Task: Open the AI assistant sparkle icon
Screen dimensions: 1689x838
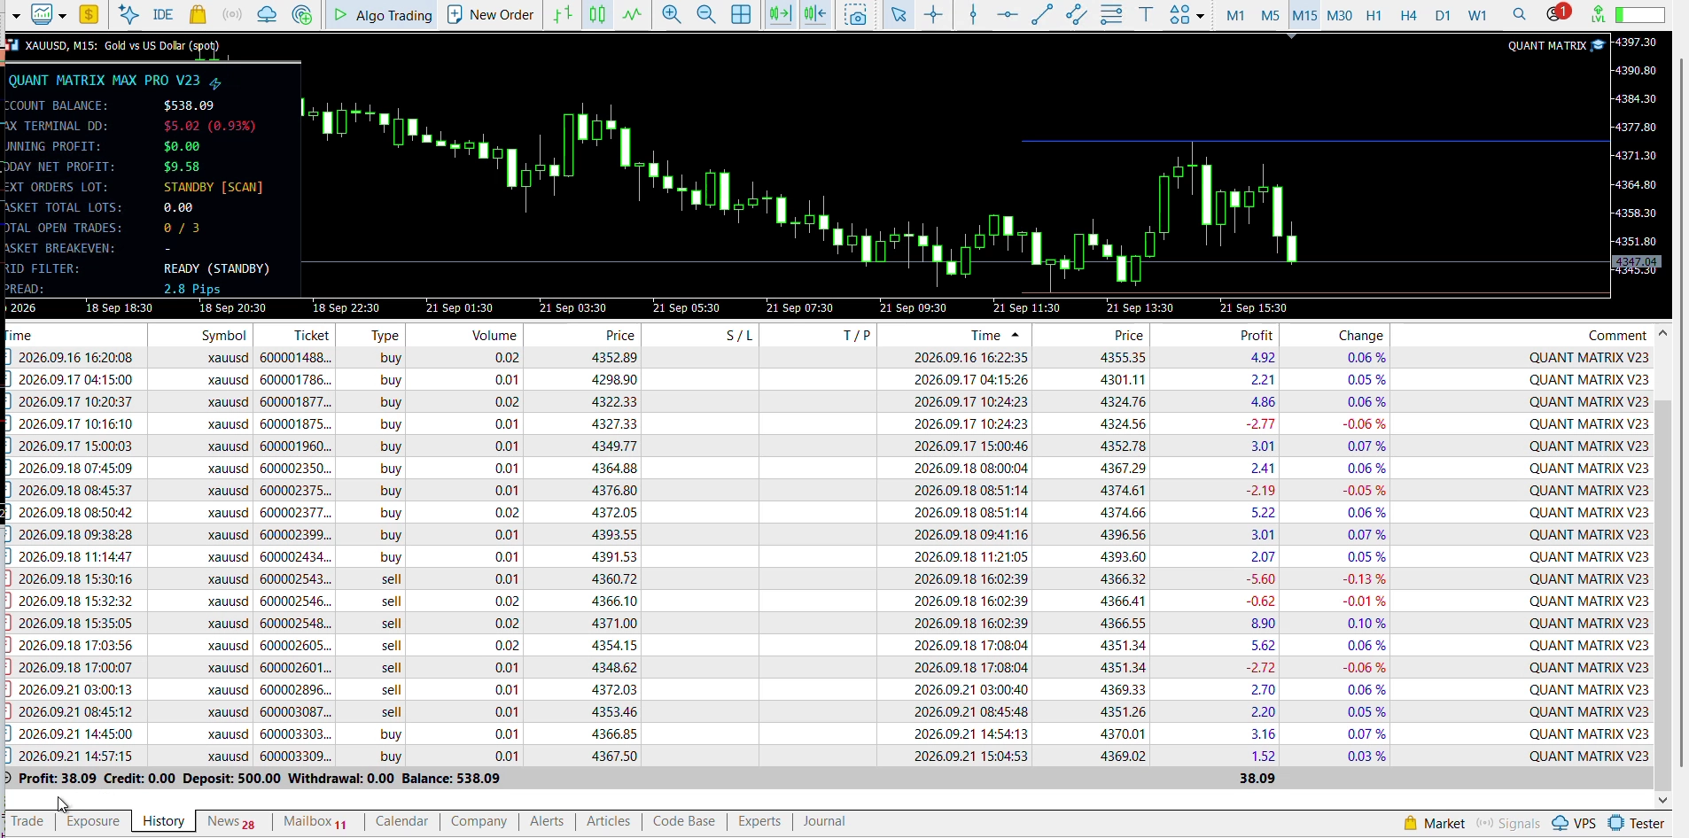Action: (128, 14)
